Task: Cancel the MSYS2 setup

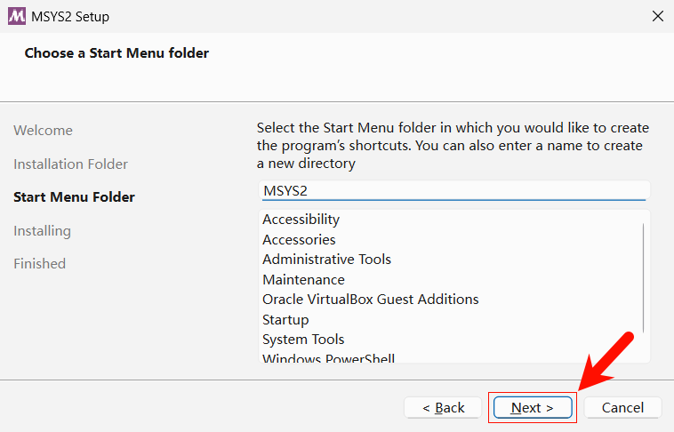Action: [x=622, y=407]
